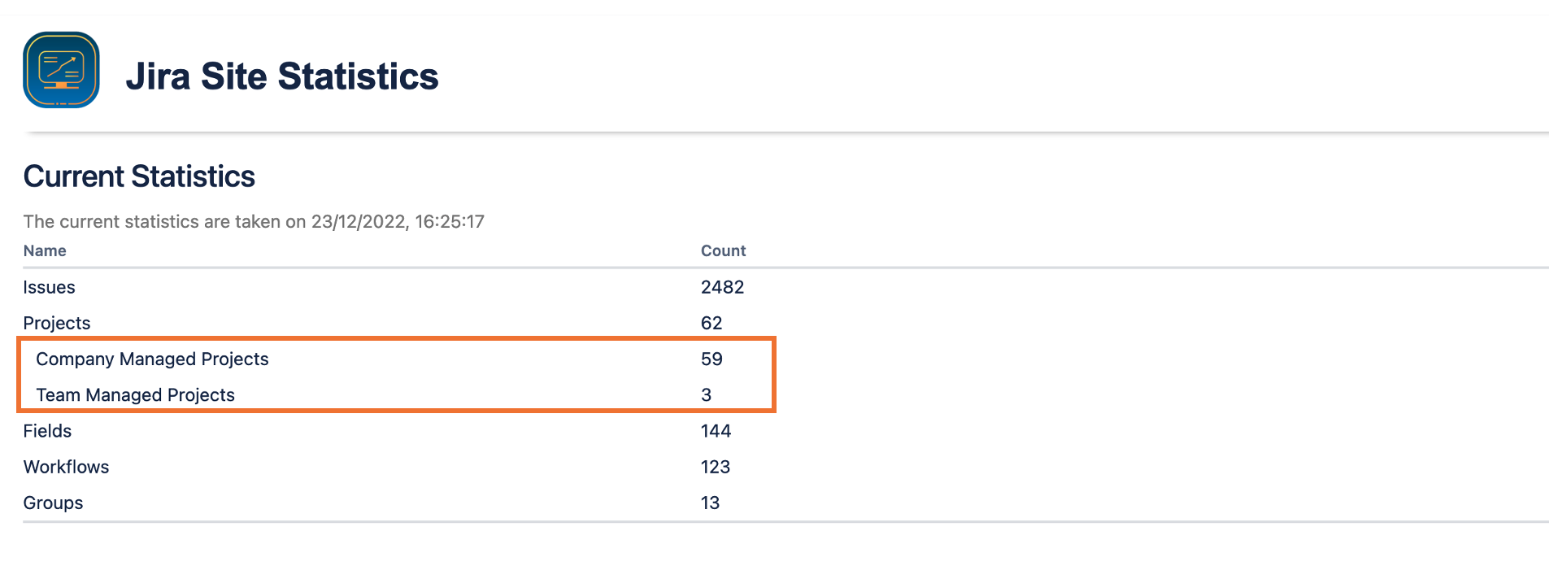
Task: Select the Workflows row label
Action: pos(66,467)
